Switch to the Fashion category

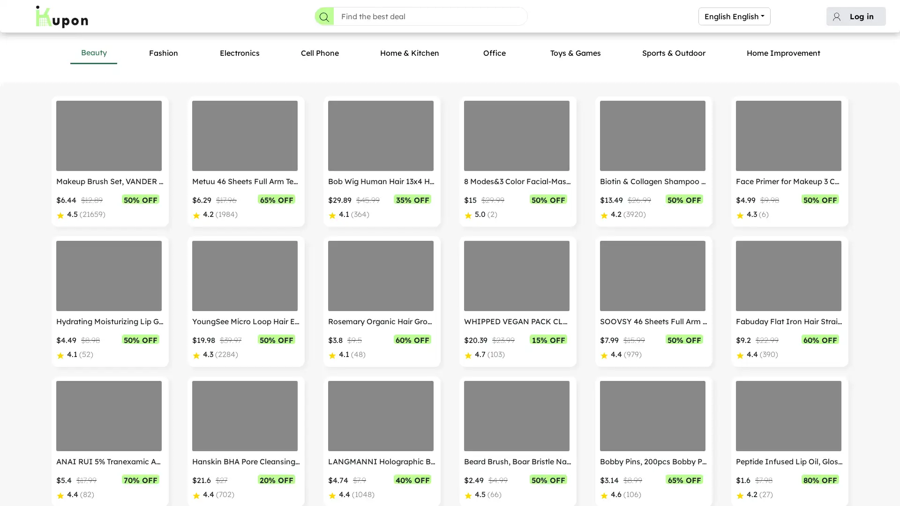coord(164,53)
